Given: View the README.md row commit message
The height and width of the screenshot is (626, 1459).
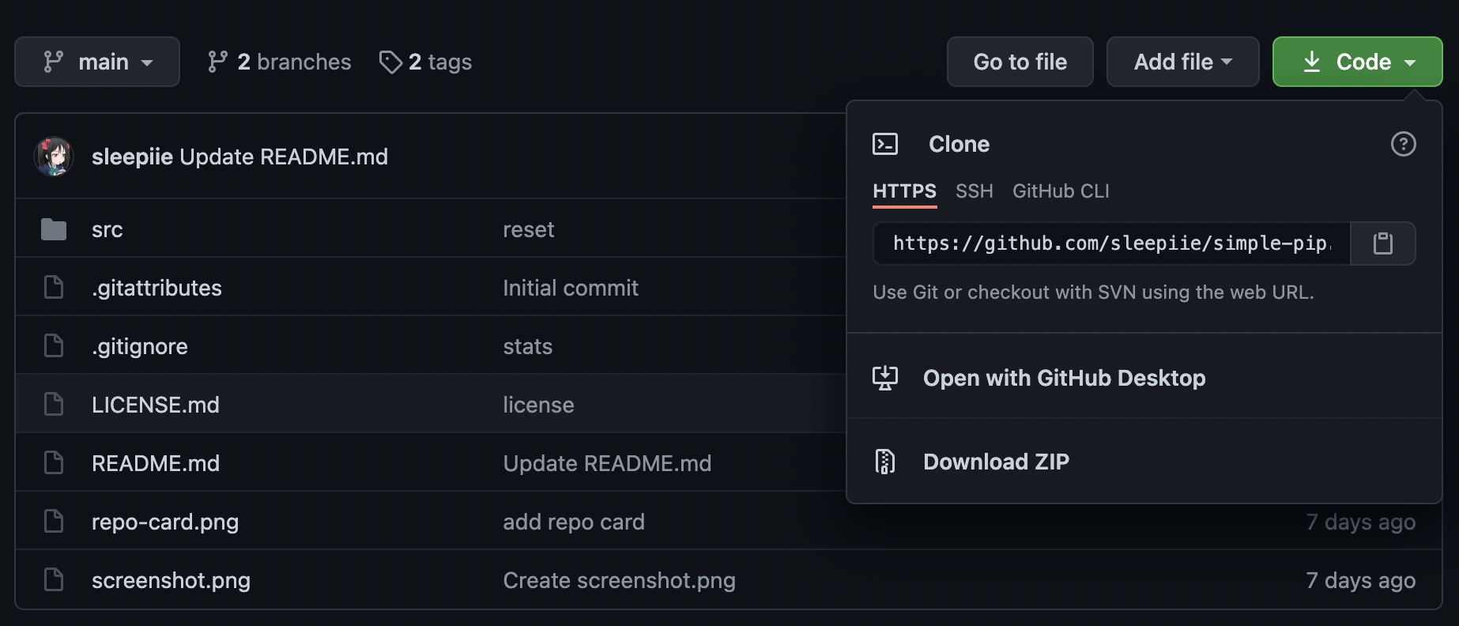Looking at the screenshot, I should tap(607, 463).
